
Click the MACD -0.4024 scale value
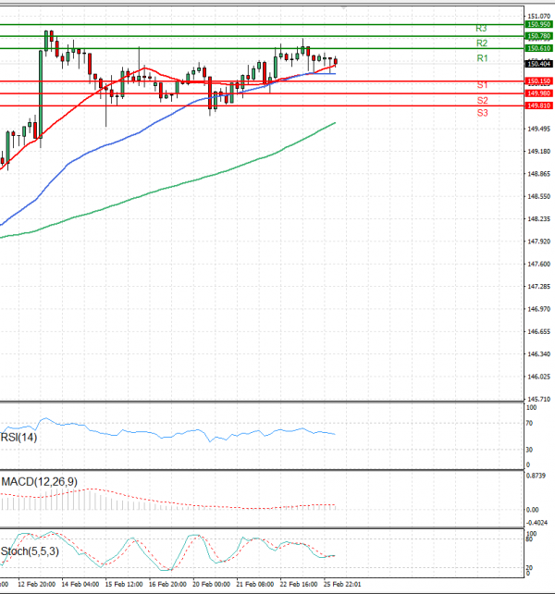pyautogui.click(x=536, y=523)
